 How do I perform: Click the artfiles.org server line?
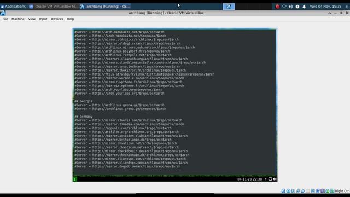126,132
